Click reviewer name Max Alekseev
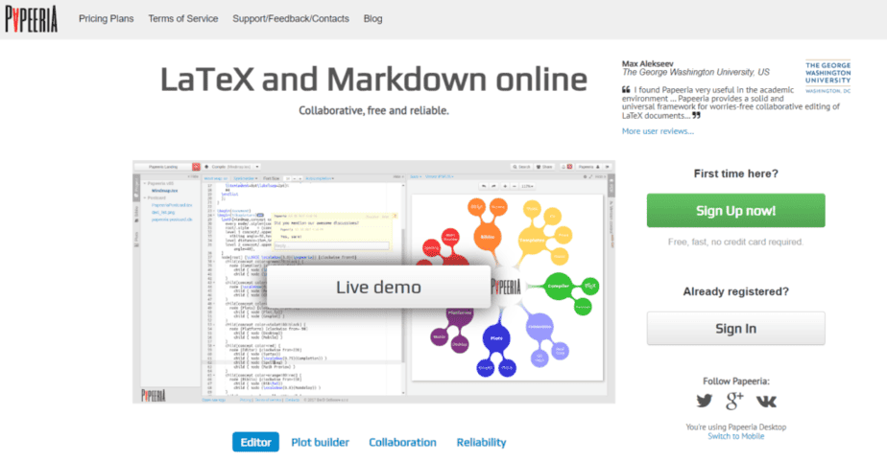This screenshot has width=887, height=462. point(648,64)
